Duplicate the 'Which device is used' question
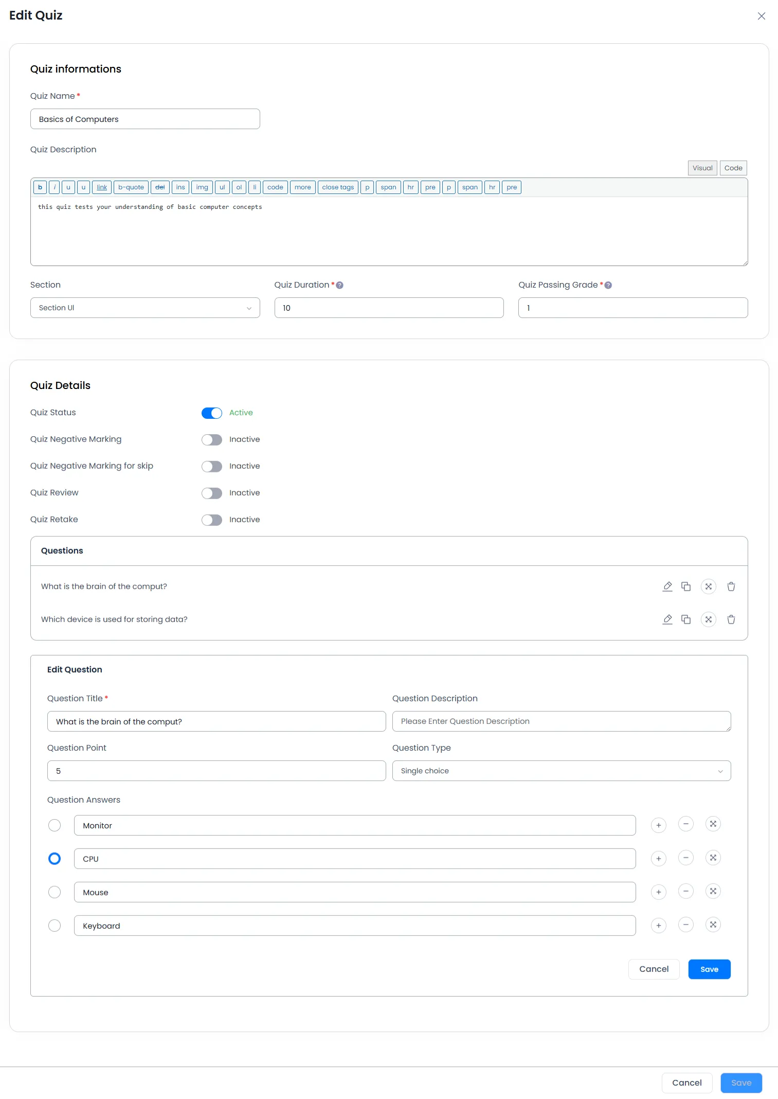 click(x=686, y=619)
